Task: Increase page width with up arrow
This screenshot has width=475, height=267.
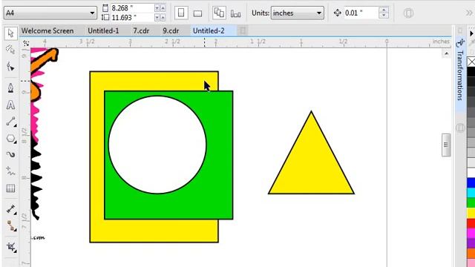Action: (163, 8)
